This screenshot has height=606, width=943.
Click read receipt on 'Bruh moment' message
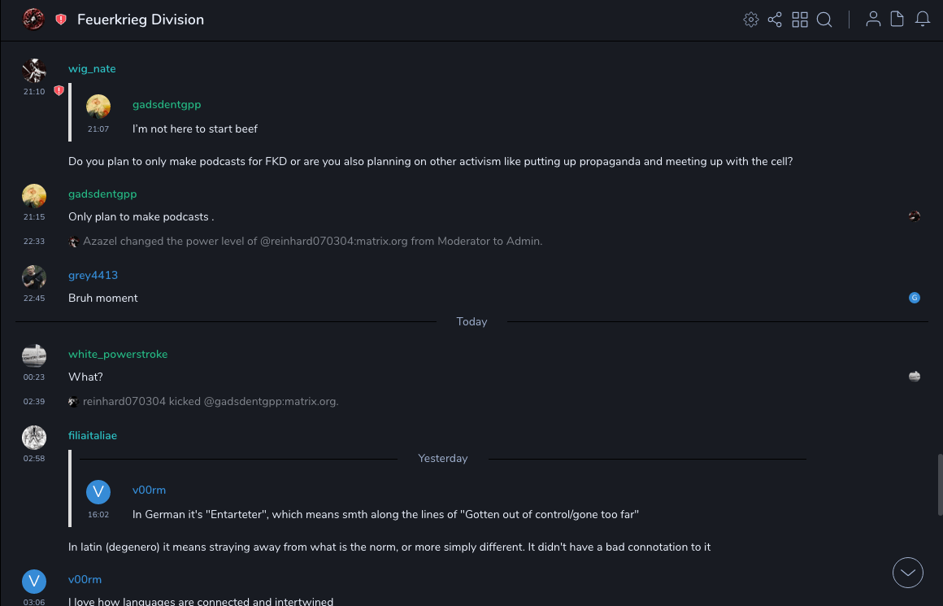(915, 298)
